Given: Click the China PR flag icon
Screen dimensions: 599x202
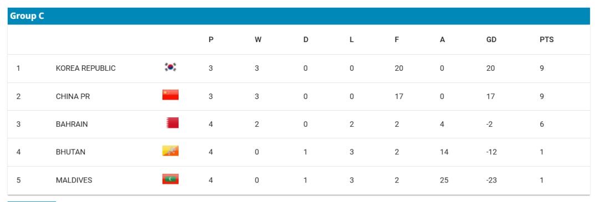Looking at the screenshot, I should [170, 95].
